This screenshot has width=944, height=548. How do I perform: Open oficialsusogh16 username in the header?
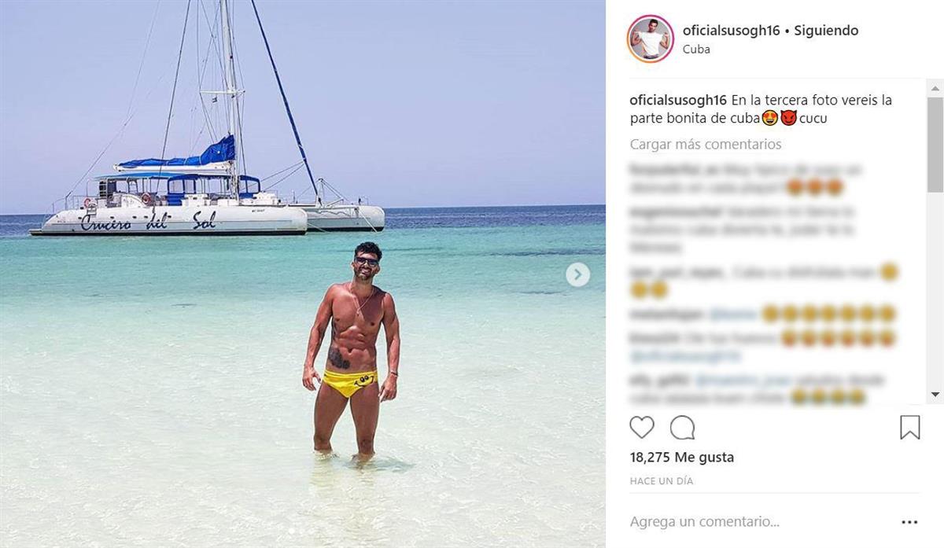[x=731, y=31]
